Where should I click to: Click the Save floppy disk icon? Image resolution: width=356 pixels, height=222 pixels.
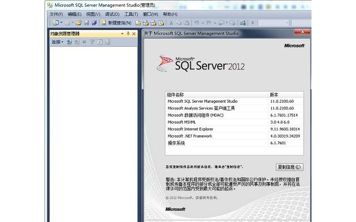87,23
